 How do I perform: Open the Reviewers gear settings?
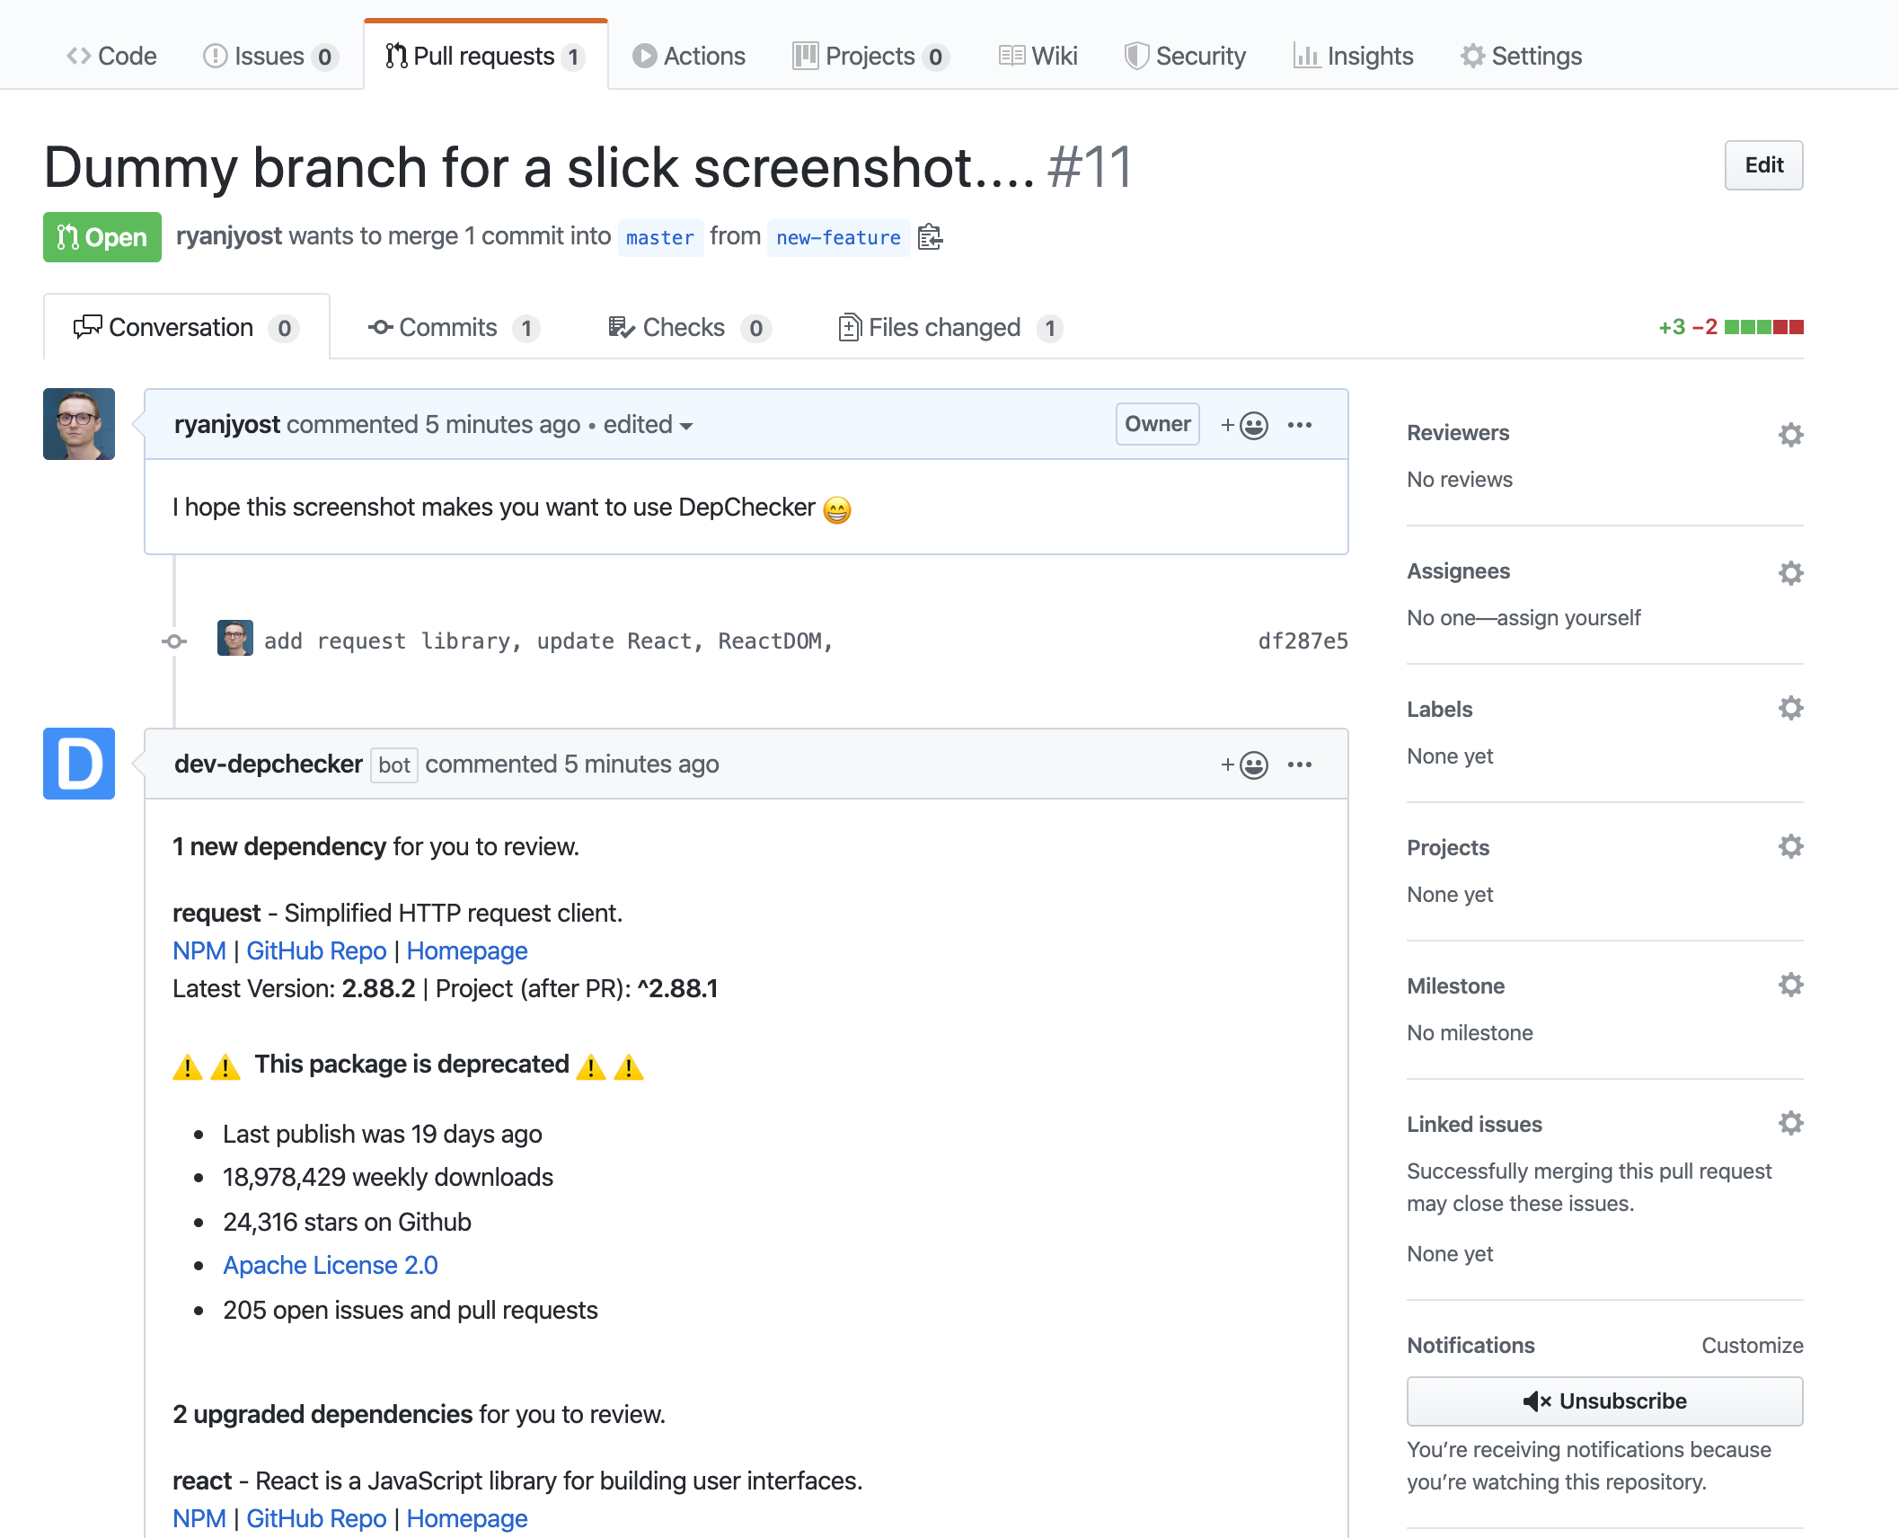point(1790,435)
